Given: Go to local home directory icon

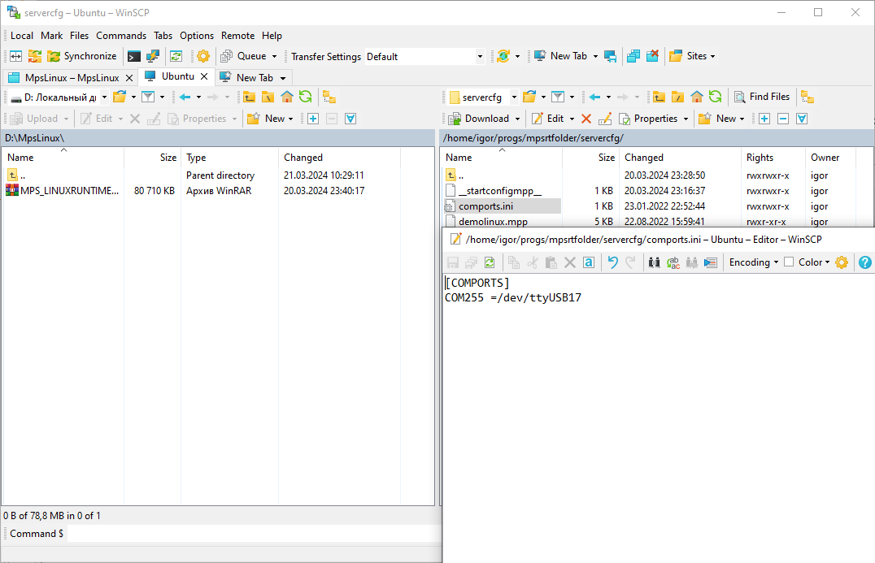Looking at the screenshot, I should click(x=287, y=97).
